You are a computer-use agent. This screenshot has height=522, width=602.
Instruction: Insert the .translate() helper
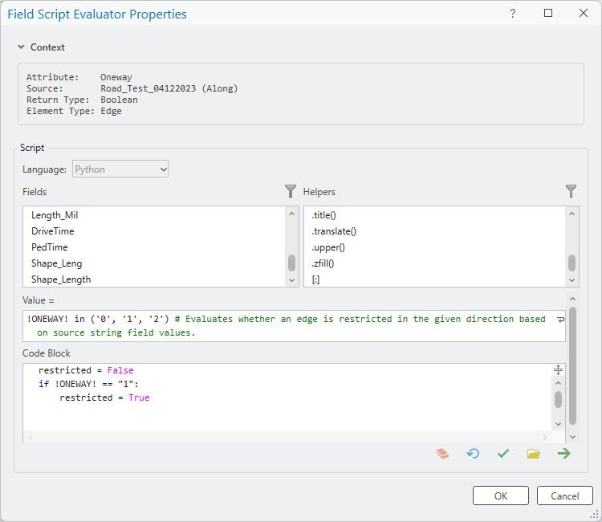point(334,231)
